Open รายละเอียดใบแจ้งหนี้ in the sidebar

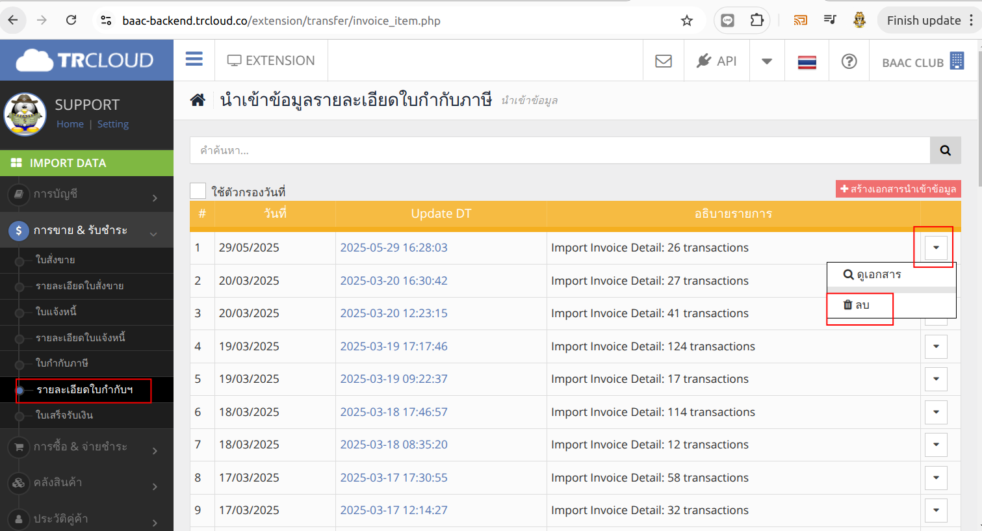click(x=81, y=338)
